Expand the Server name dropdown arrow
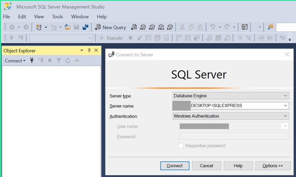The width and height of the screenshot is (296, 177). (x=285, y=106)
